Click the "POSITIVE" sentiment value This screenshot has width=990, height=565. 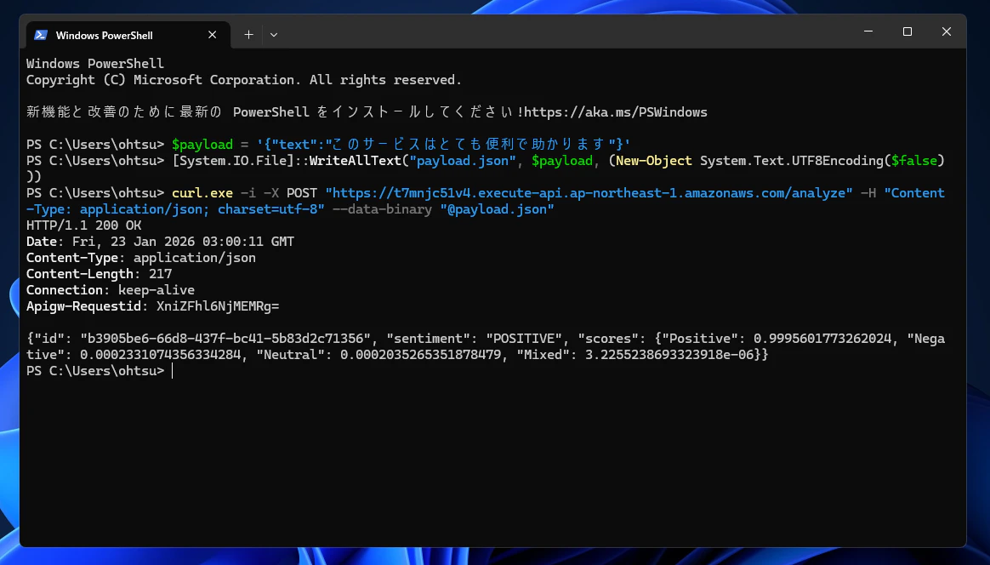coord(524,338)
